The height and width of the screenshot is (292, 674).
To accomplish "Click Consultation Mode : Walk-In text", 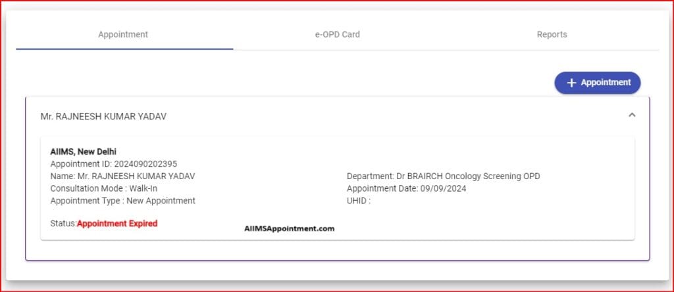I will tap(103, 188).
